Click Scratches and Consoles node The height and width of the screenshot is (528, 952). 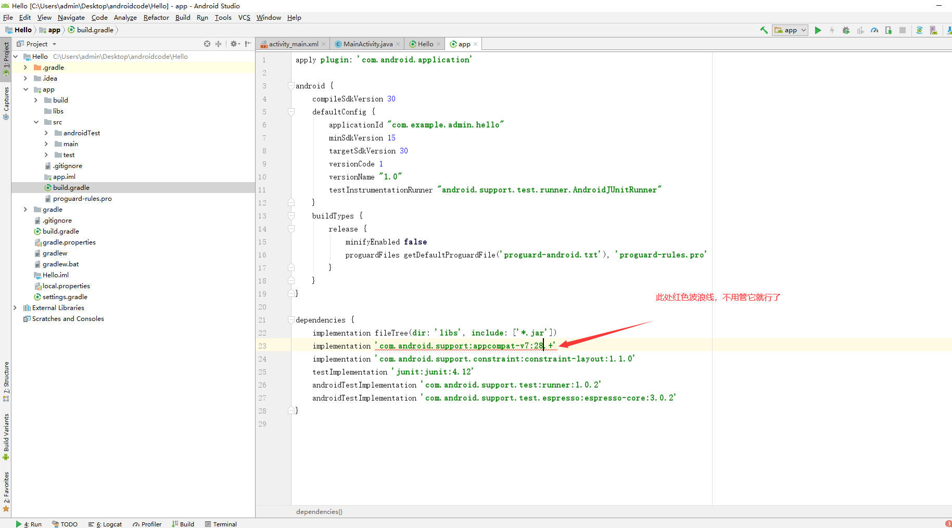68,318
